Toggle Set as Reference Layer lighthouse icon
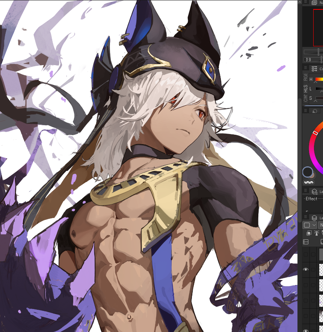Viewport: 323px width, 332px height. click(317, 233)
